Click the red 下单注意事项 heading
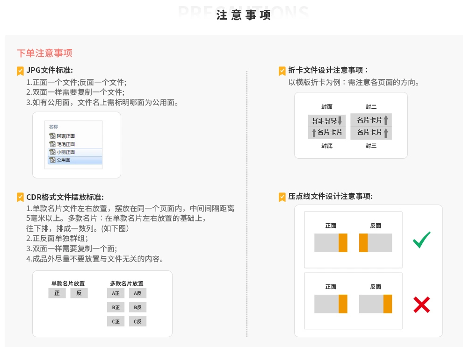 (44, 53)
